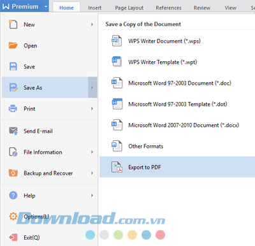
Task: Click the New document icon
Action: point(13,24)
